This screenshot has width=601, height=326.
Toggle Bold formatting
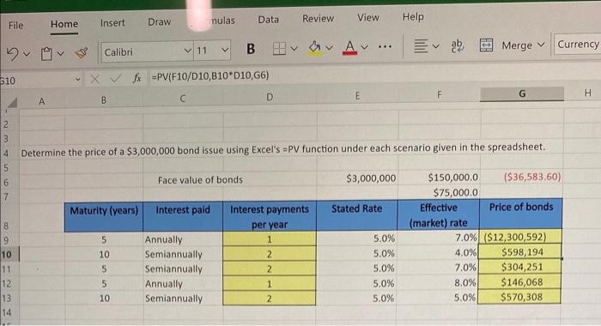[251, 49]
